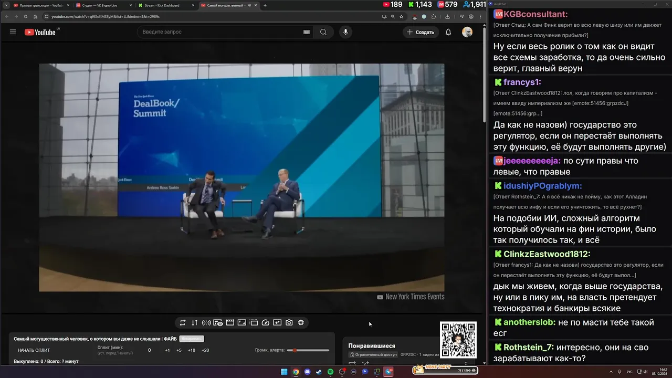
Task: Click the pop-out window icon in the toolbar
Action: [x=254, y=323]
